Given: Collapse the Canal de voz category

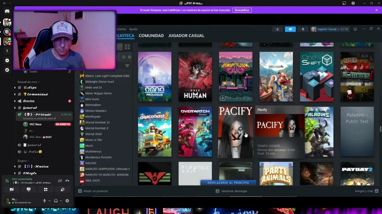Looking at the screenshot, I should (x=28, y=82).
